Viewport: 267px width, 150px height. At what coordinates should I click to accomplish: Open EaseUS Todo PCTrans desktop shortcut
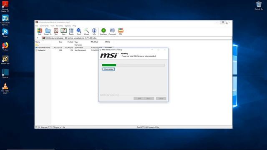click(5, 20)
